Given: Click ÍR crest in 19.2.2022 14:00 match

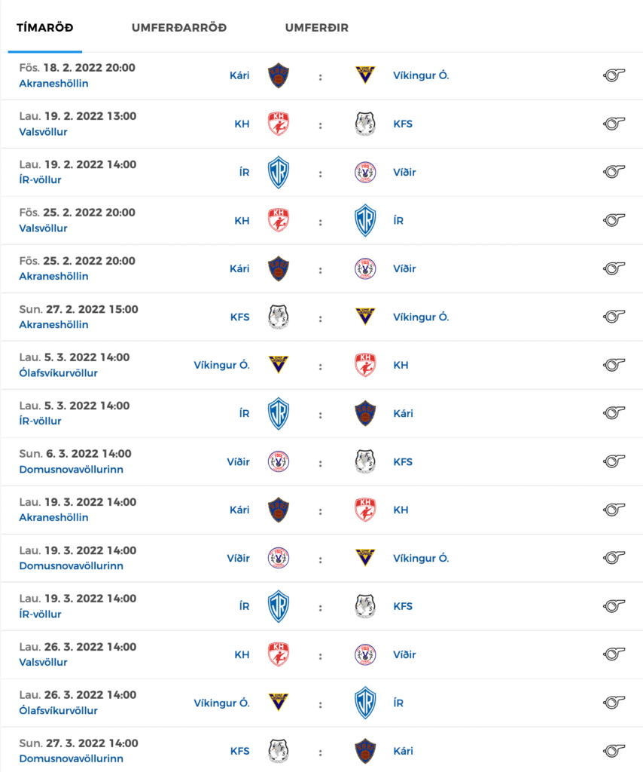Looking at the screenshot, I should (279, 173).
